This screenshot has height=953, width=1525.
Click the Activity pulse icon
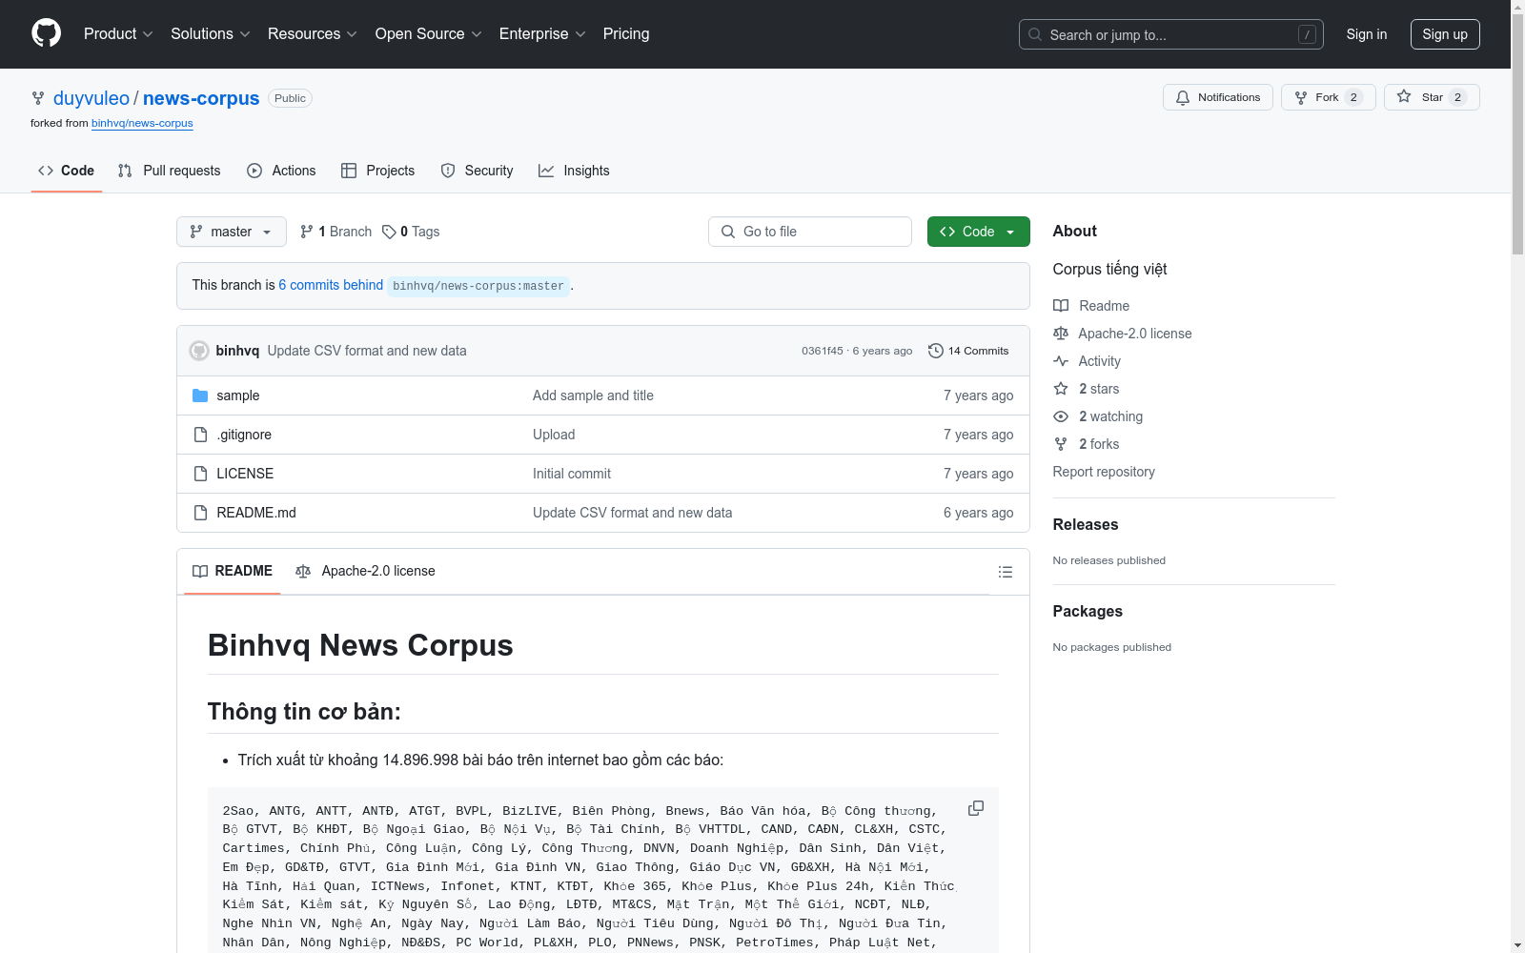pyautogui.click(x=1061, y=361)
